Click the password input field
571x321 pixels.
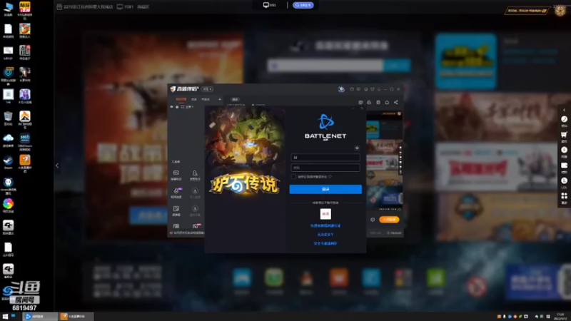point(325,168)
